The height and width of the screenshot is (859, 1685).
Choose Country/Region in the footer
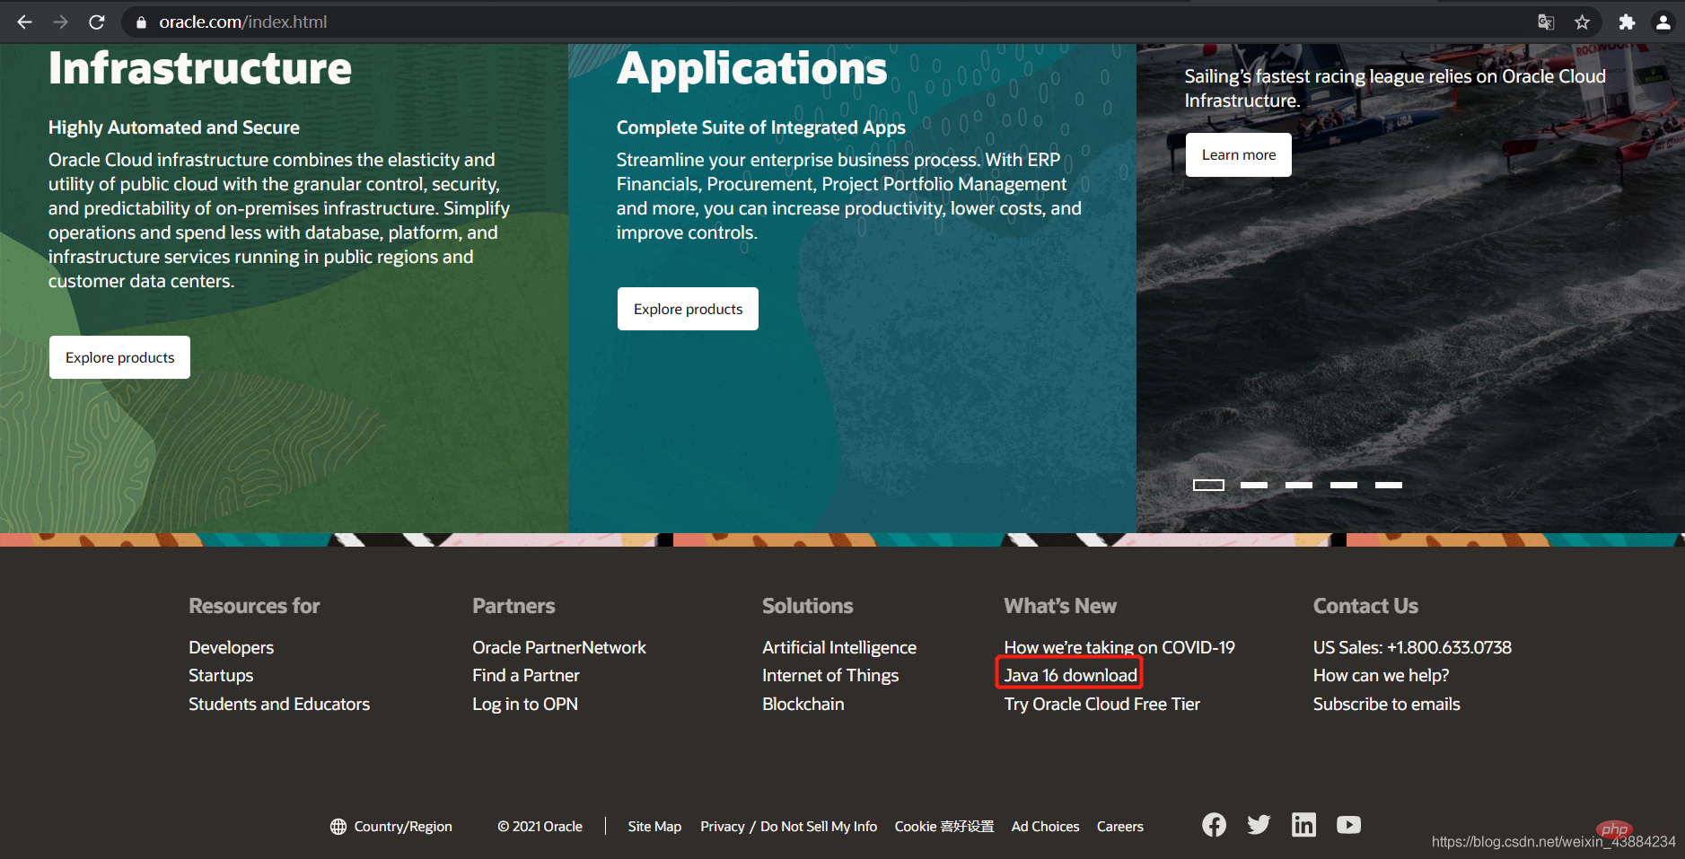point(403,827)
